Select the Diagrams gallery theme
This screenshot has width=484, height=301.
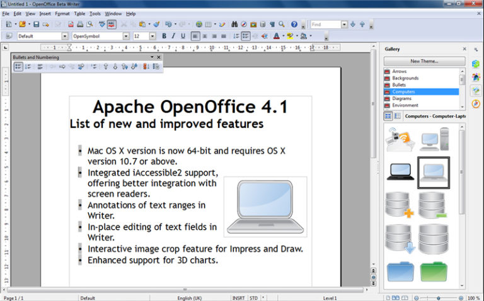401,98
